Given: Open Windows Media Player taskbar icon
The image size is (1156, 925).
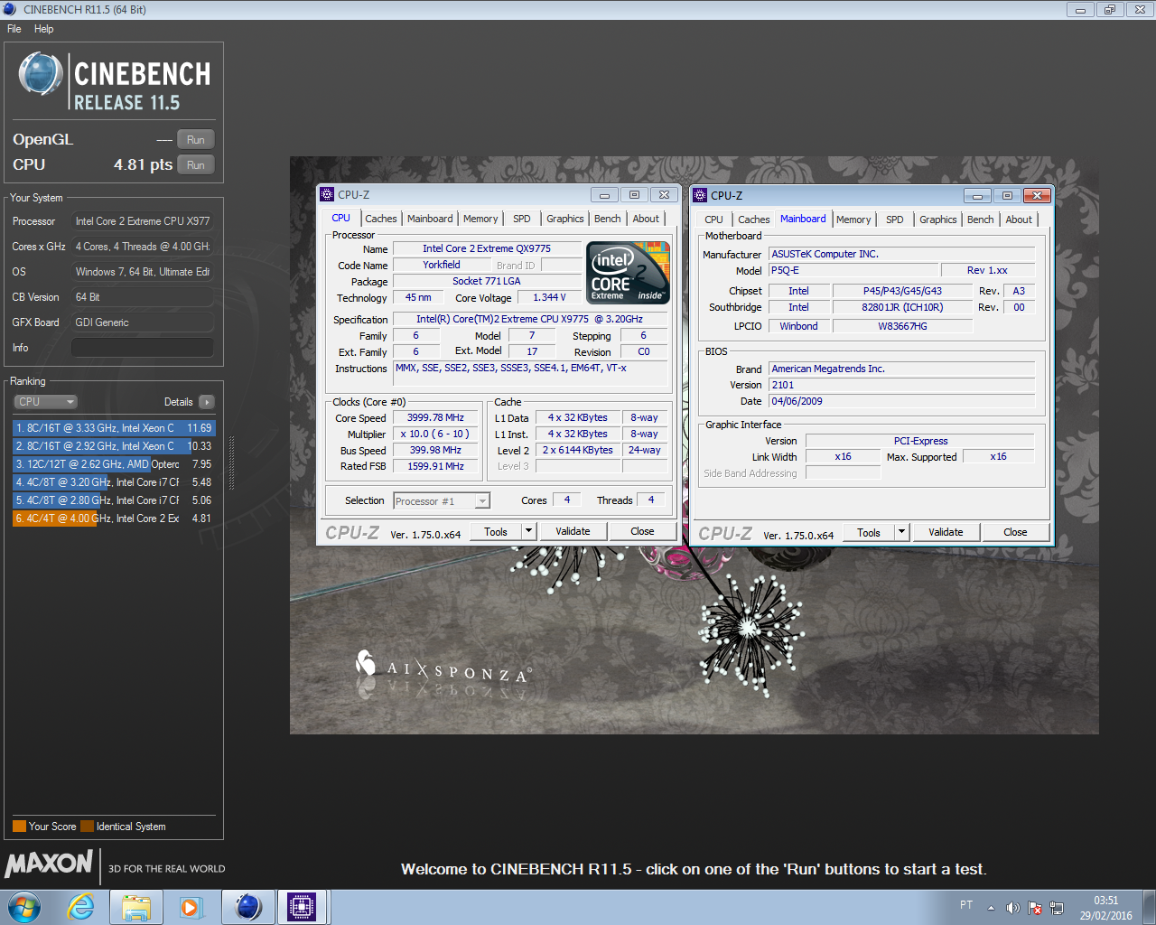Looking at the screenshot, I should [x=191, y=907].
